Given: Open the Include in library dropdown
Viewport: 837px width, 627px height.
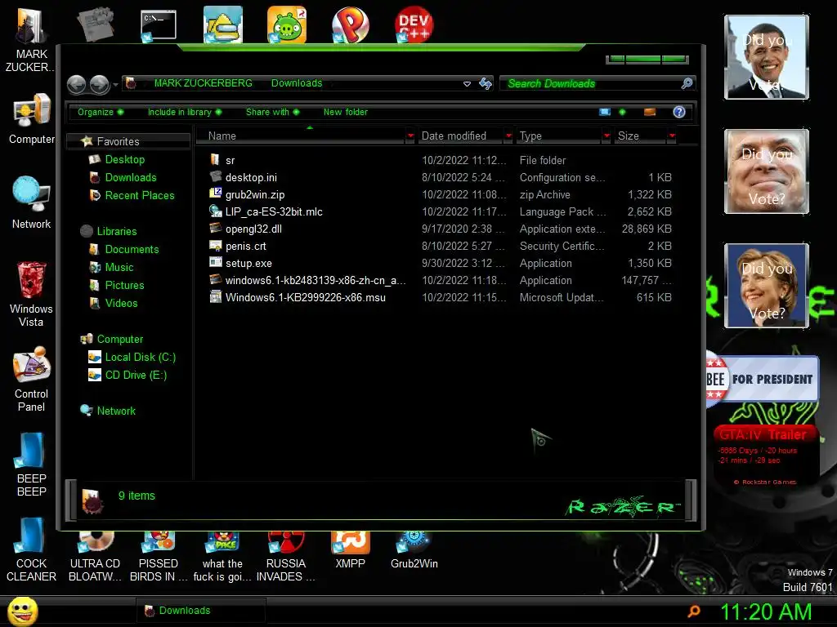Looking at the screenshot, I should (x=185, y=112).
